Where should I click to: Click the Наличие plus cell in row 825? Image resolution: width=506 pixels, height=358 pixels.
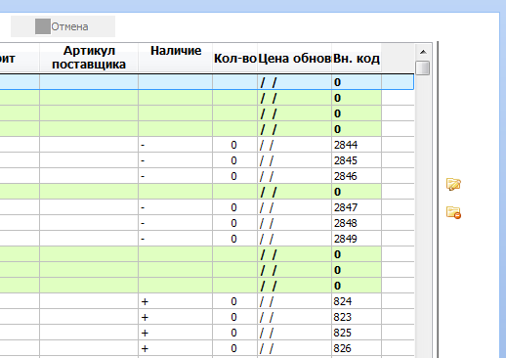pyautogui.click(x=176, y=333)
